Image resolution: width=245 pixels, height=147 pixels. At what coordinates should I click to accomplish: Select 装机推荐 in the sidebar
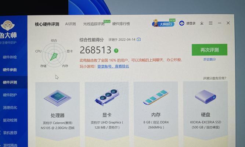[10, 133]
